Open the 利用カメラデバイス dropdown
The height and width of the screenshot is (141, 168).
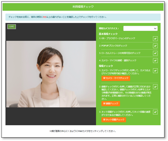(x=140, y=28)
